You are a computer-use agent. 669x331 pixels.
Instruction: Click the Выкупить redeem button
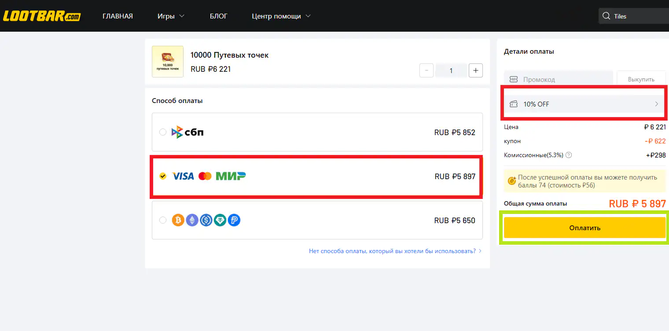(641, 80)
